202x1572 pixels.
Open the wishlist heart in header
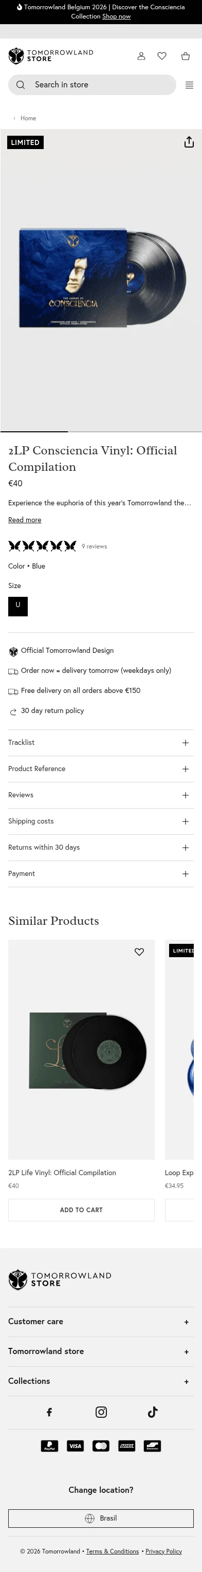(162, 56)
